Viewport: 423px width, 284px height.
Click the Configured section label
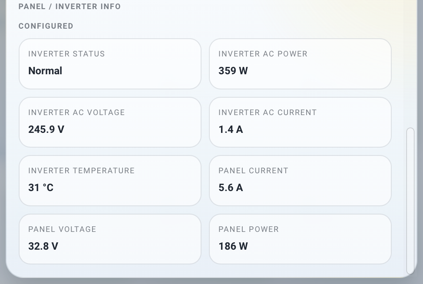click(x=46, y=26)
